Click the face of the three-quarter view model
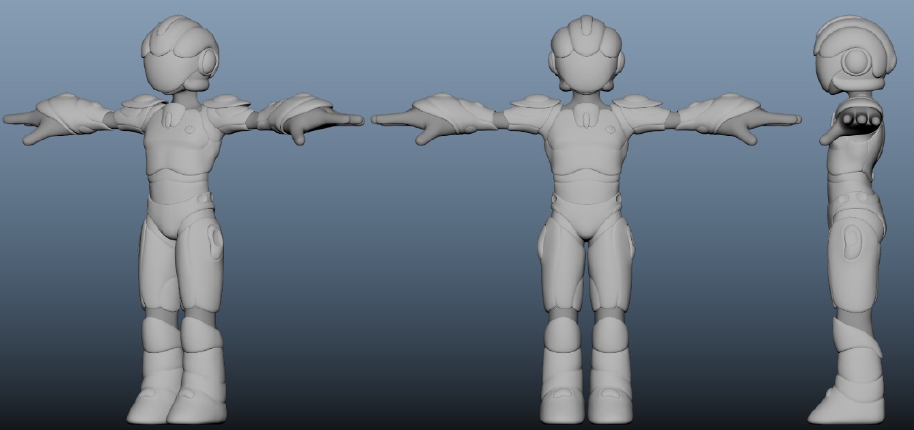Viewport: 914px width, 430px height. coord(167,76)
